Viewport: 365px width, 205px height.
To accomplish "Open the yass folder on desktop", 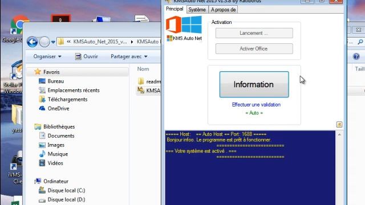I will [x=17, y=119].
